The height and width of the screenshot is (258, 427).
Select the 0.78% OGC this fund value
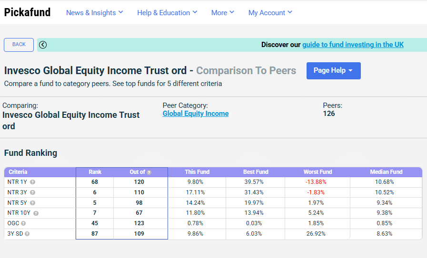pos(195,223)
